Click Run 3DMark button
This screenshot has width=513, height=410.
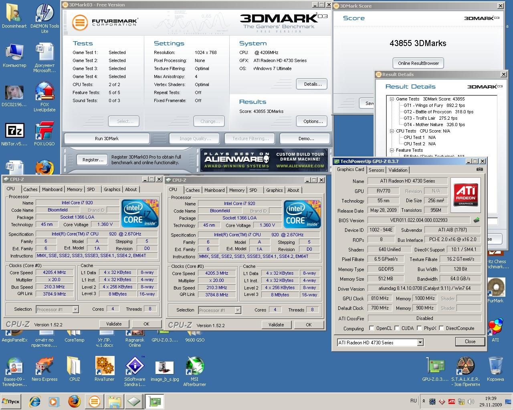(x=107, y=139)
